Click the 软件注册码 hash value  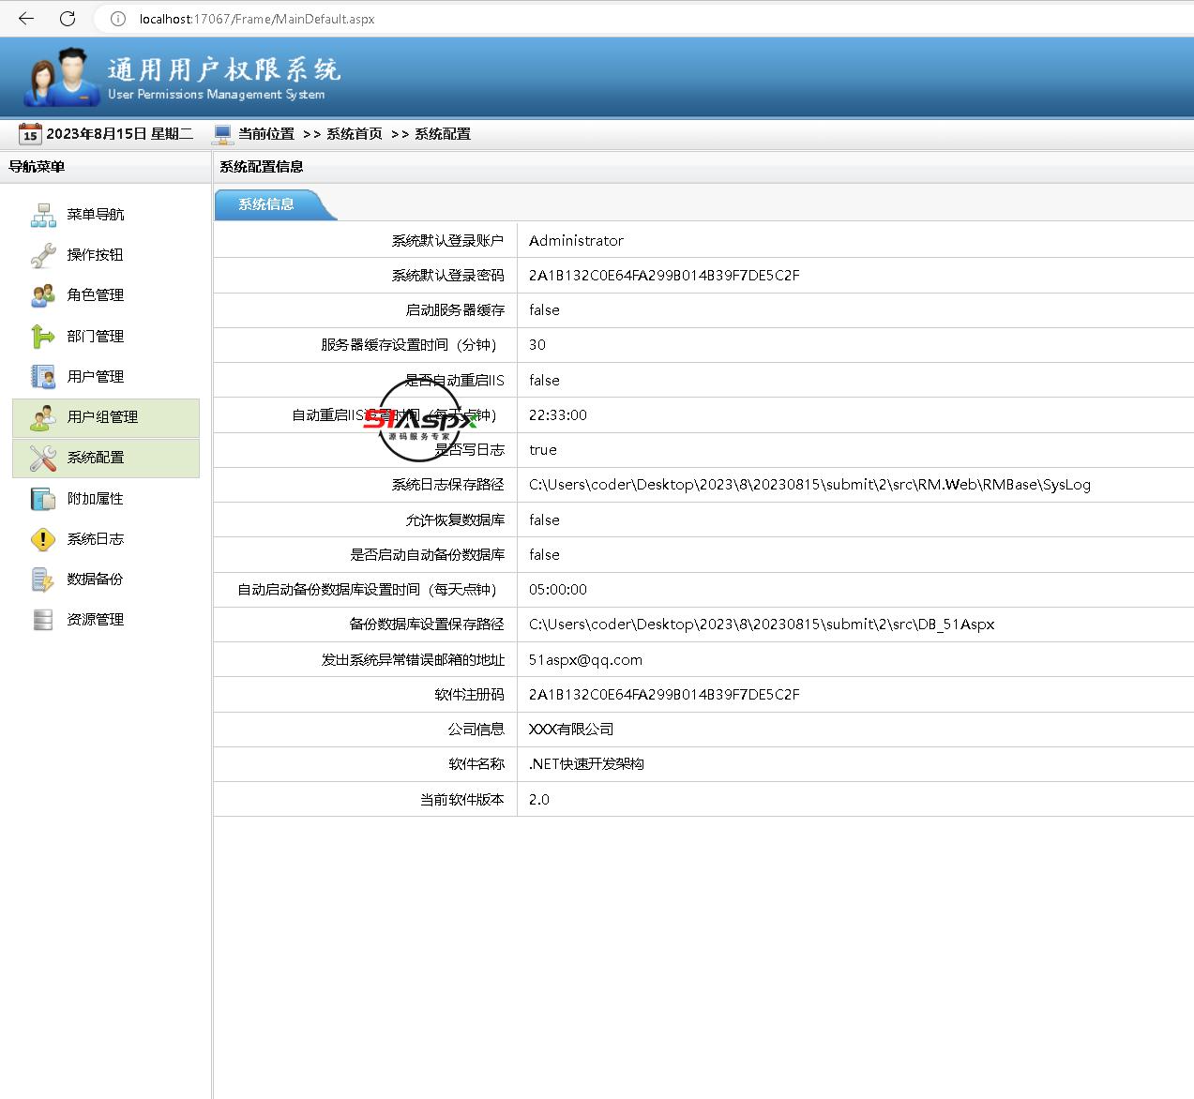(664, 695)
